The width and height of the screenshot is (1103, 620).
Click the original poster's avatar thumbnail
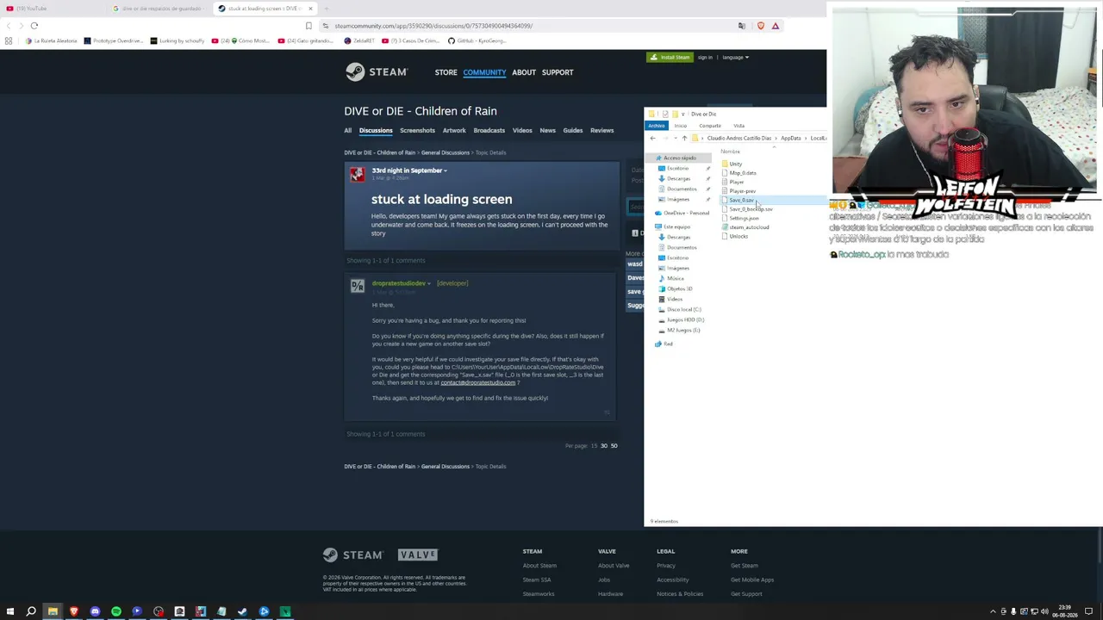pyautogui.click(x=357, y=175)
